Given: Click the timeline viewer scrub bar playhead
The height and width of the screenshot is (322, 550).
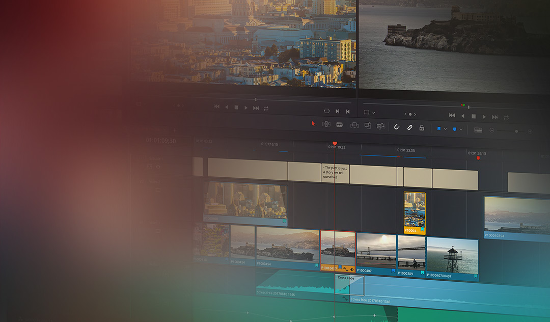Looking at the screenshot, I should pos(469,106).
